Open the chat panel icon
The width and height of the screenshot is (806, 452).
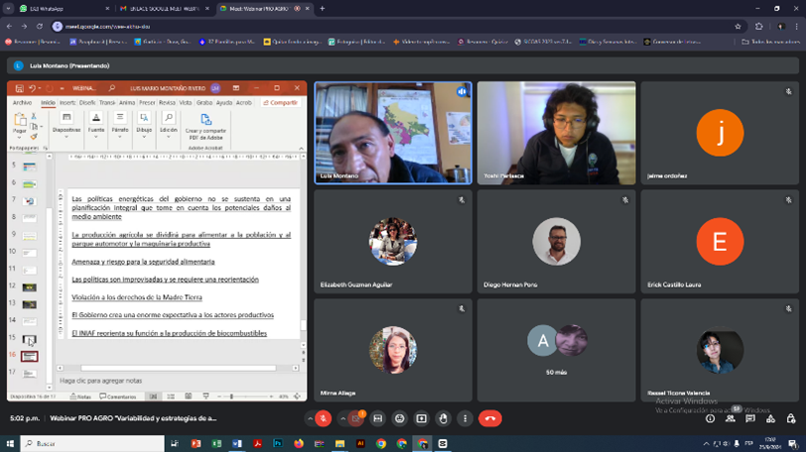point(749,418)
